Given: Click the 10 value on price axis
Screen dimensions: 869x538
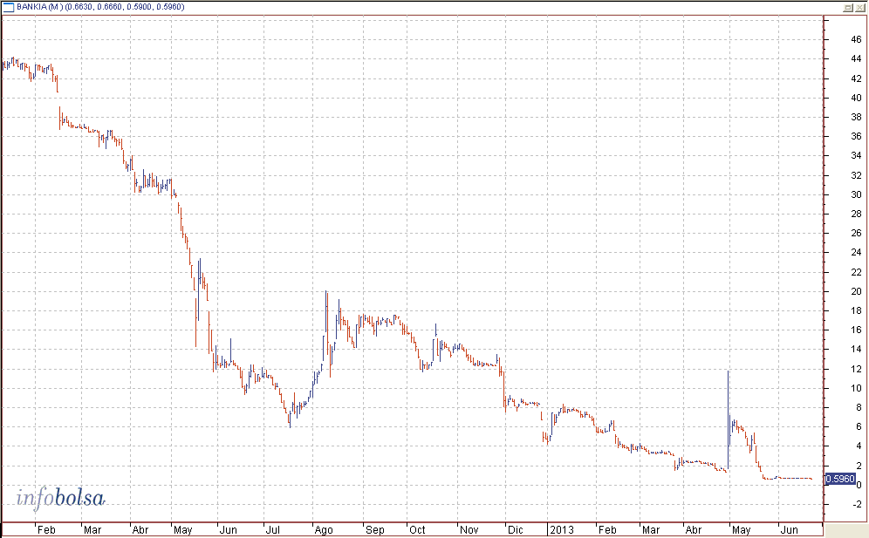Looking at the screenshot, I should [856, 388].
